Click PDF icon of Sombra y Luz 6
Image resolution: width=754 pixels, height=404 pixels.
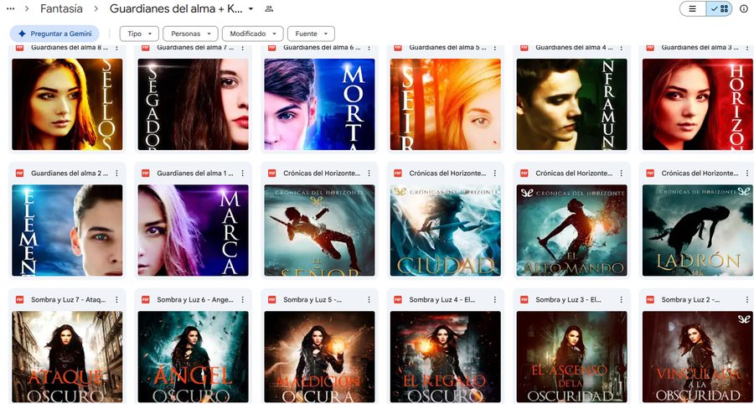(146, 299)
